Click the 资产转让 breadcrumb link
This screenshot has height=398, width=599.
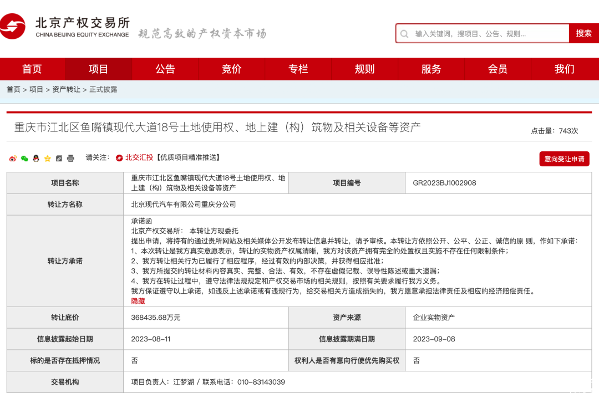coord(66,89)
